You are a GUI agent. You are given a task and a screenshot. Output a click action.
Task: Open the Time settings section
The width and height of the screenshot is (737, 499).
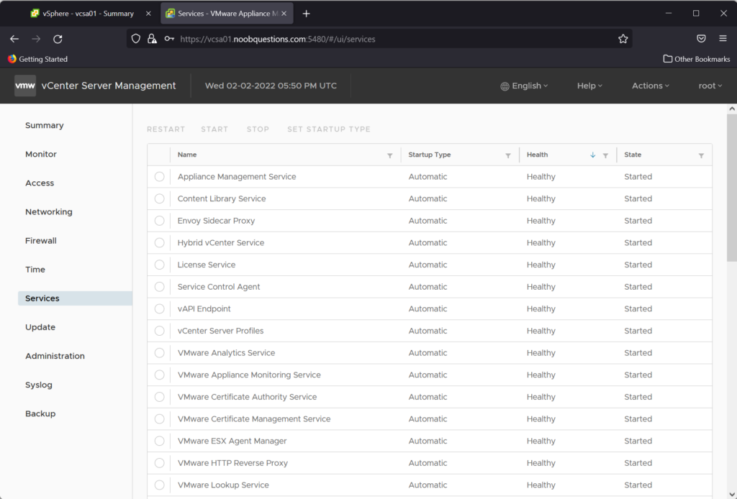tap(35, 270)
